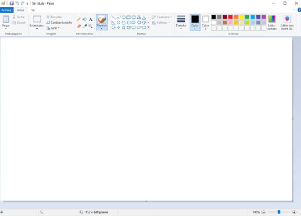Image resolution: width=301 pixels, height=216 pixels.
Task: Choose the Text tool
Action: 91,19
